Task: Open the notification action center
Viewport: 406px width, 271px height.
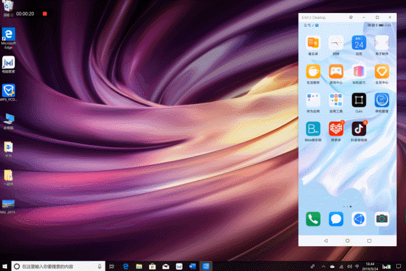Action: coord(399,266)
